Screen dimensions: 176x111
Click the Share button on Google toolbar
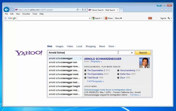109,18
